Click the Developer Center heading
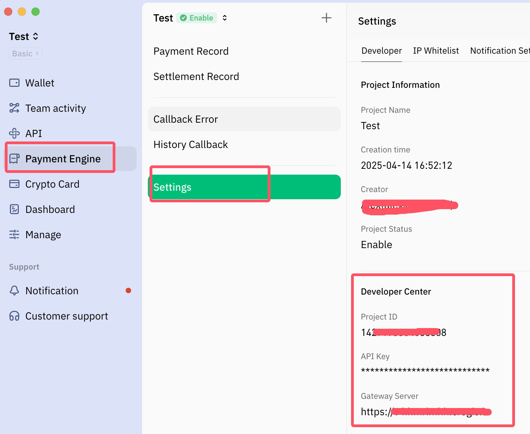Image resolution: width=530 pixels, height=434 pixels. click(396, 291)
